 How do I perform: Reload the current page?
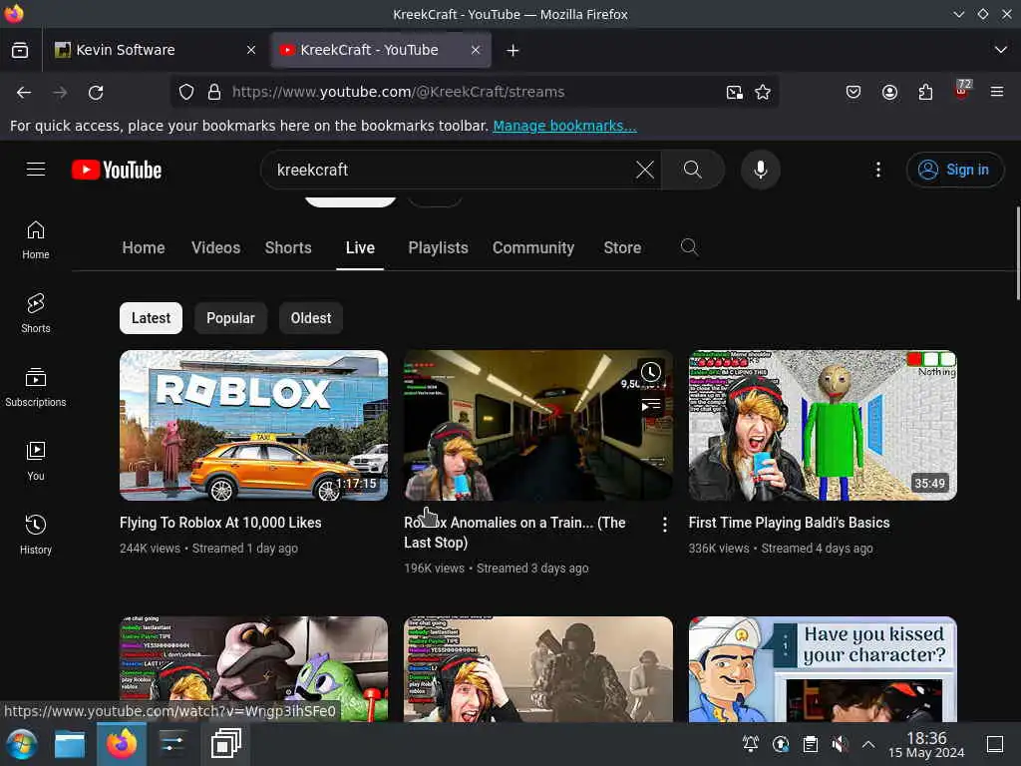click(96, 93)
